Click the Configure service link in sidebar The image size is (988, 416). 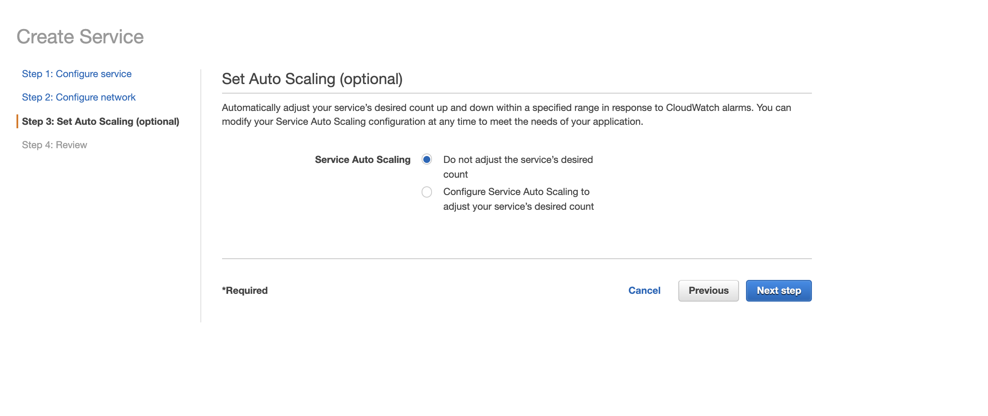76,74
